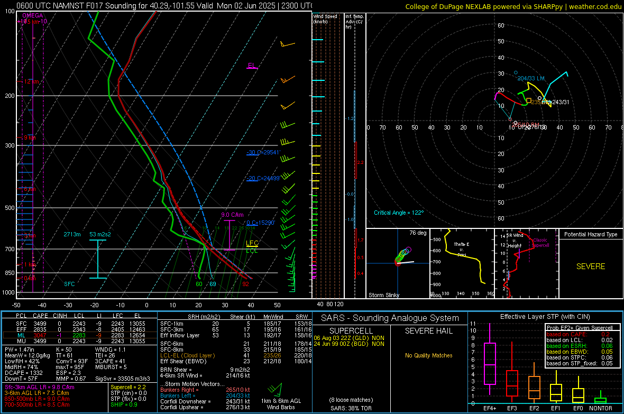Click the Classic Supercell label

[540, 243]
